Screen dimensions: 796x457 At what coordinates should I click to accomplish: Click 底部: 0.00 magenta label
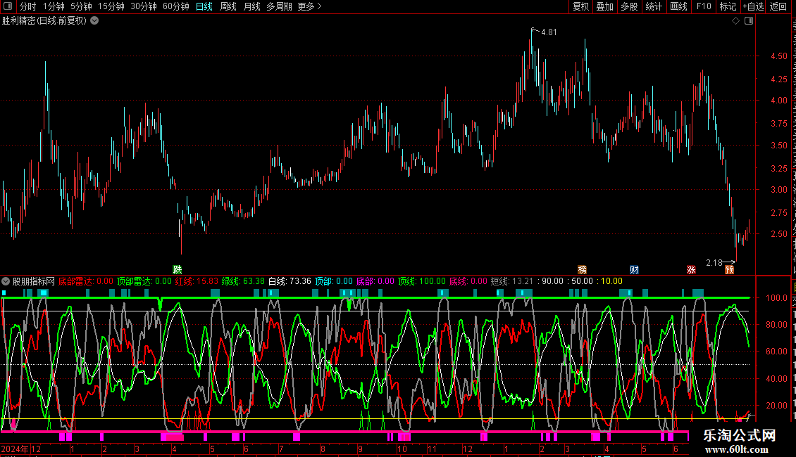(x=375, y=281)
